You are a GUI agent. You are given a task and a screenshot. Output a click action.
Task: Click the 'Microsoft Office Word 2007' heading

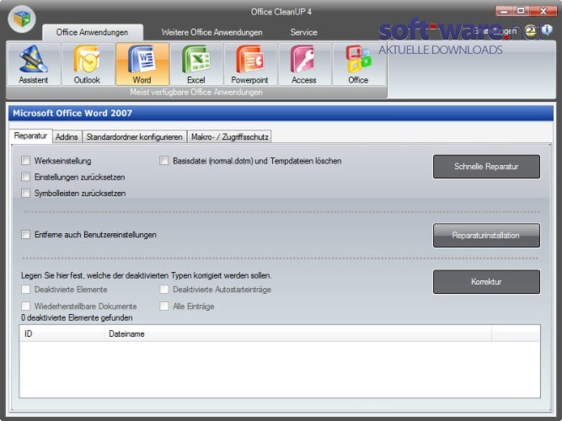coord(72,113)
